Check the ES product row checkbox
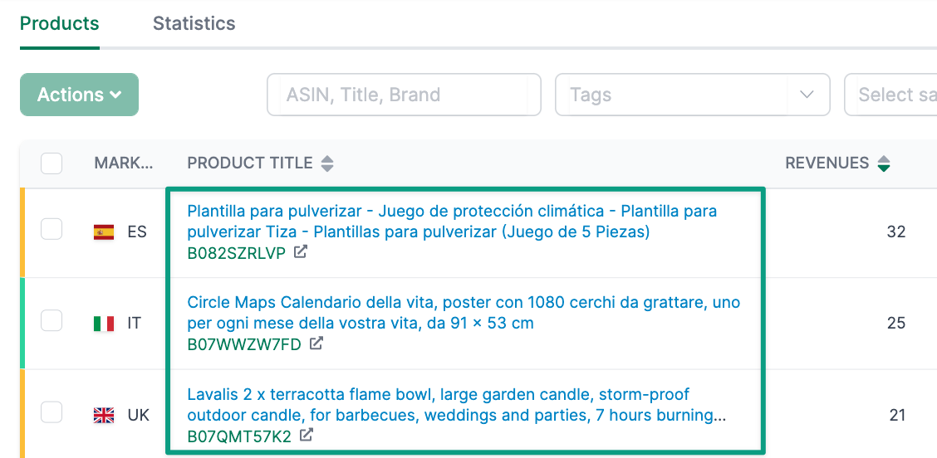This screenshot has width=937, height=458. 52,230
